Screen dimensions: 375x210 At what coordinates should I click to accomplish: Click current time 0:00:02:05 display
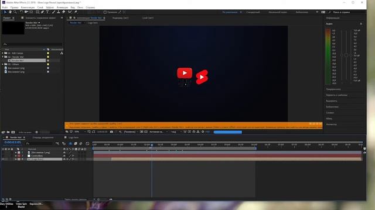coord(13,142)
